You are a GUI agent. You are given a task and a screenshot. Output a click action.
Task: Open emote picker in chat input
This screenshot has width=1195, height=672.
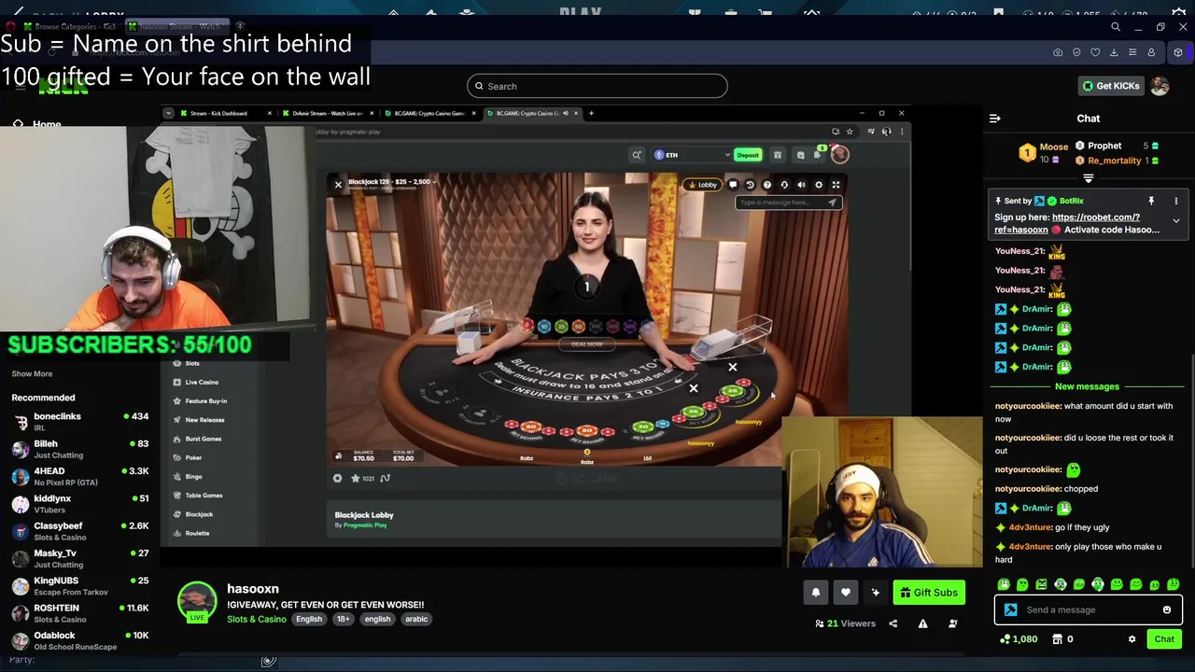click(x=1167, y=609)
